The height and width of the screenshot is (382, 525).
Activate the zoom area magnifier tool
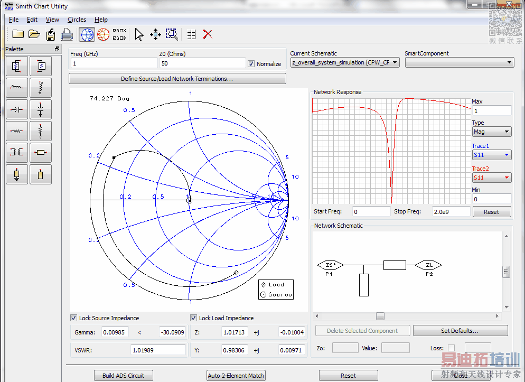click(x=172, y=34)
